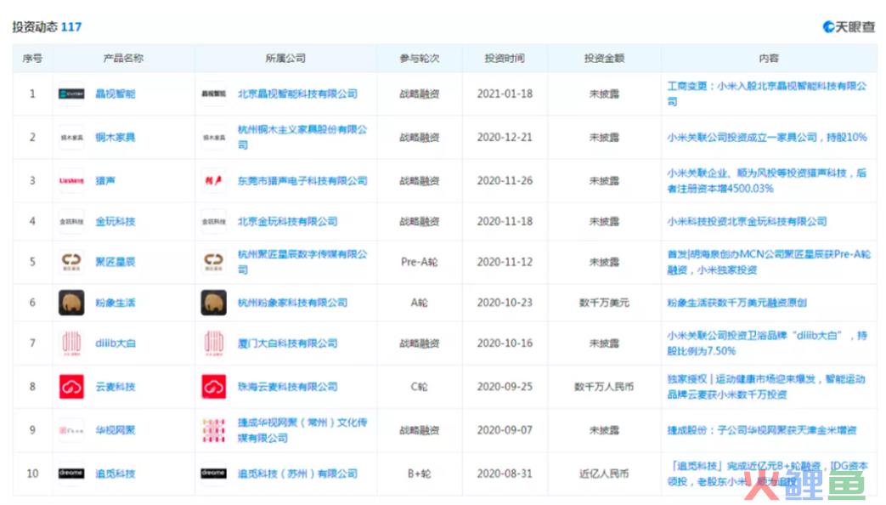Open the 金玩科技 product link
Viewport: 886px width, 505px height.
tap(116, 222)
